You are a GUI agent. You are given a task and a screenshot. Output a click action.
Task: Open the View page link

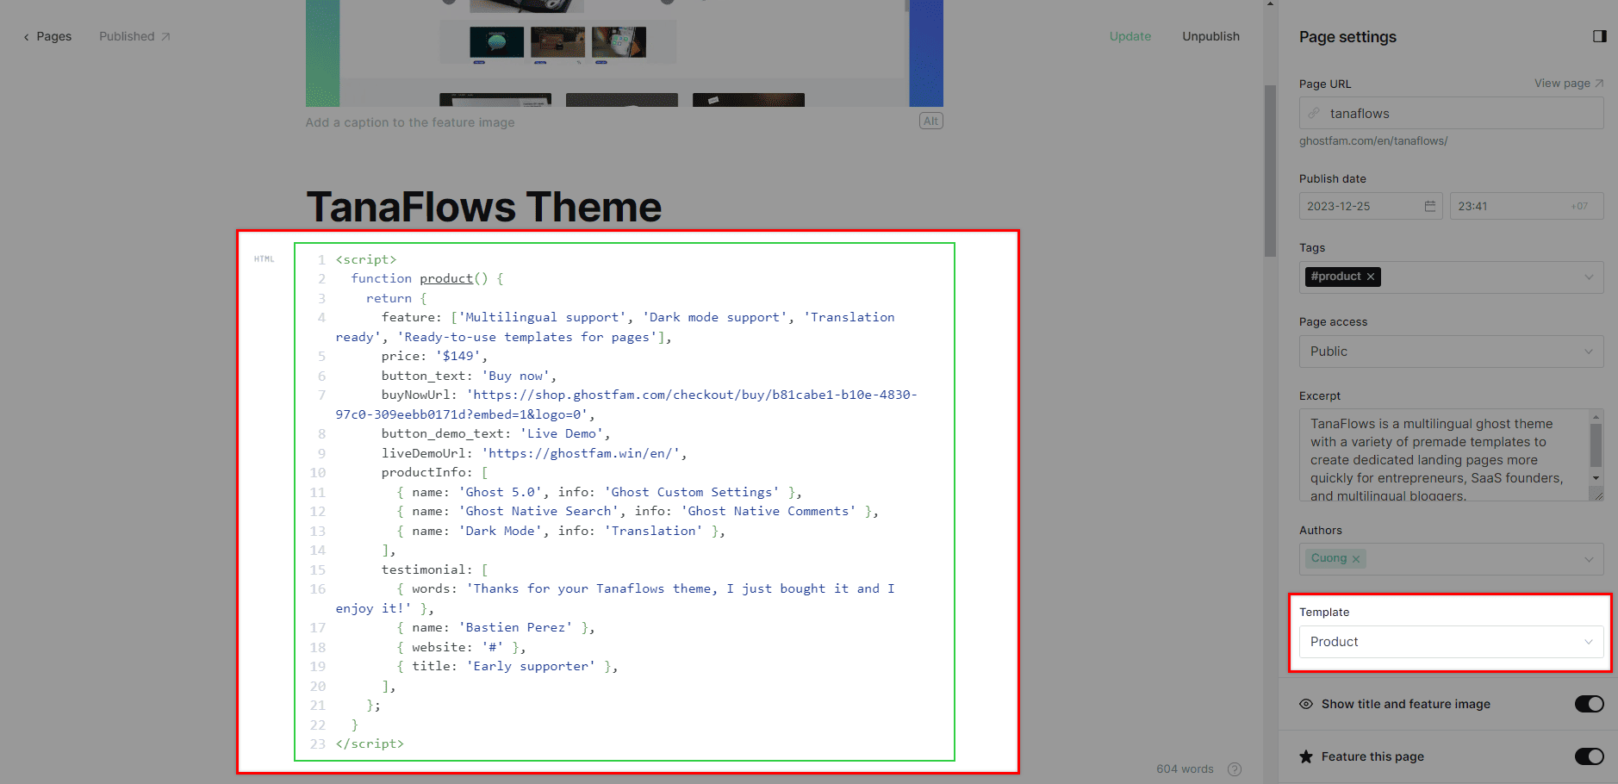pyautogui.click(x=1567, y=84)
